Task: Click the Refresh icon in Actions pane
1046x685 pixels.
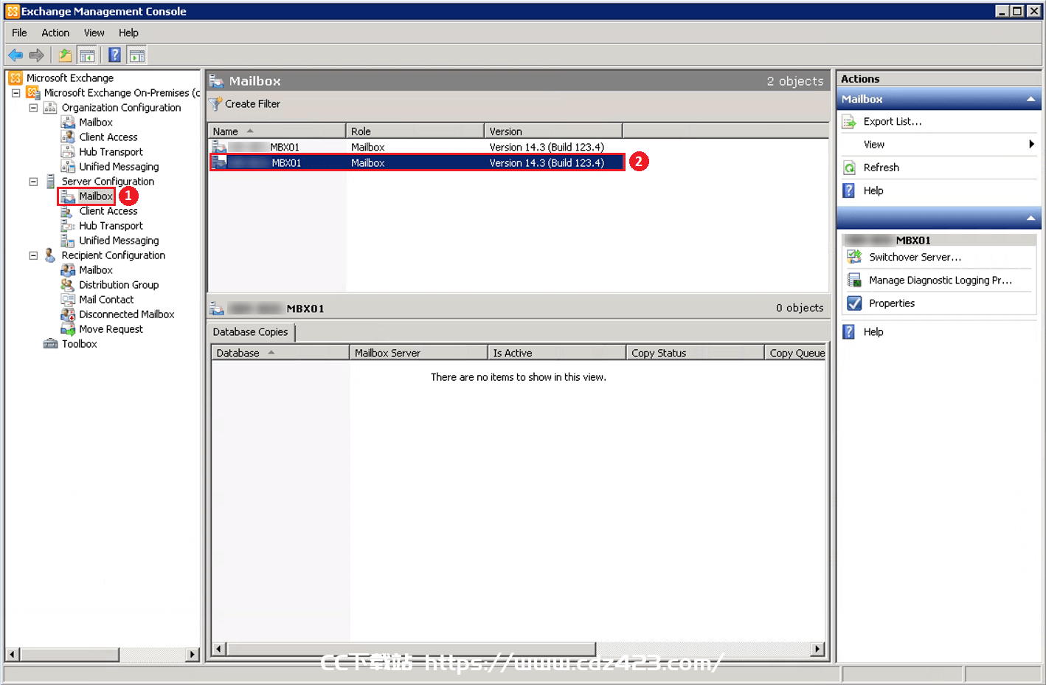Action: click(850, 168)
